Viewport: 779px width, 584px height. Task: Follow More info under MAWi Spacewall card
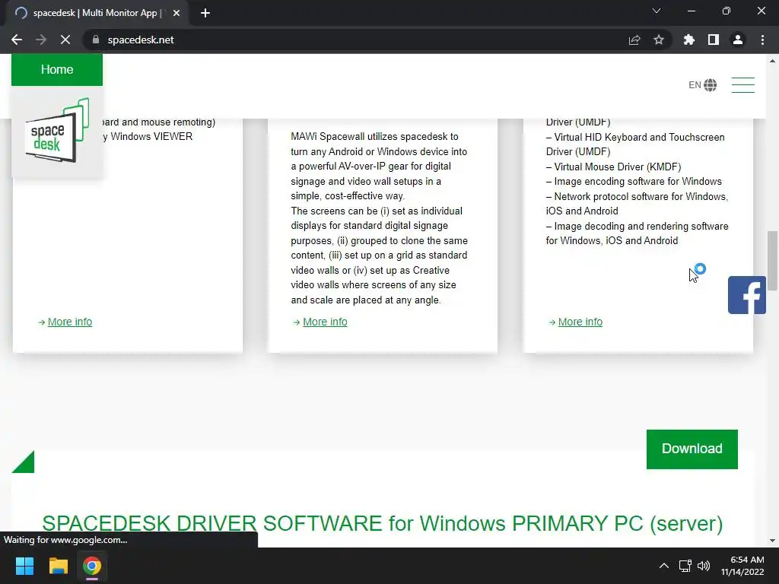[x=325, y=322]
